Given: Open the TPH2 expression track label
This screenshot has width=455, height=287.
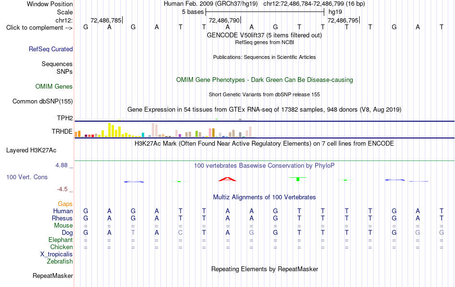Looking at the screenshot, I should [x=65, y=118].
